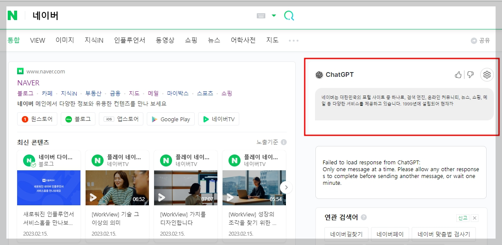This screenshot has height=245, width=502.
Task: Click the thumbs down on ChatGPT answer
Action: (x=470, y=75)
